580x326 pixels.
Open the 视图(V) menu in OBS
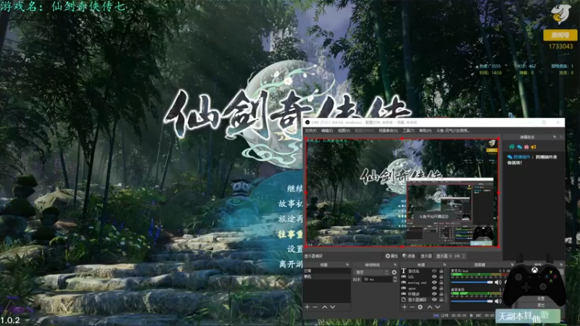pos(344,130)
